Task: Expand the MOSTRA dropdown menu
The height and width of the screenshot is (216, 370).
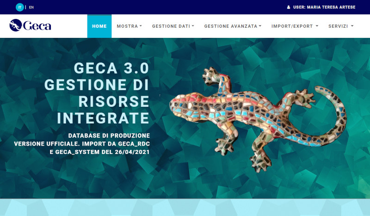Action: 129,26
